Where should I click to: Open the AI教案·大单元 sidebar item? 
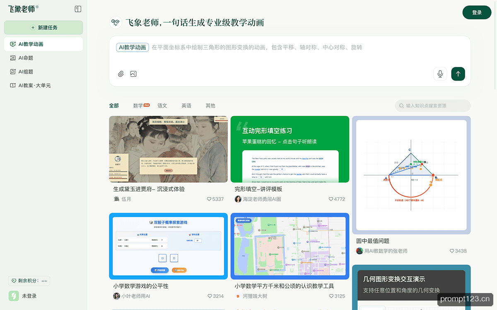43,86
